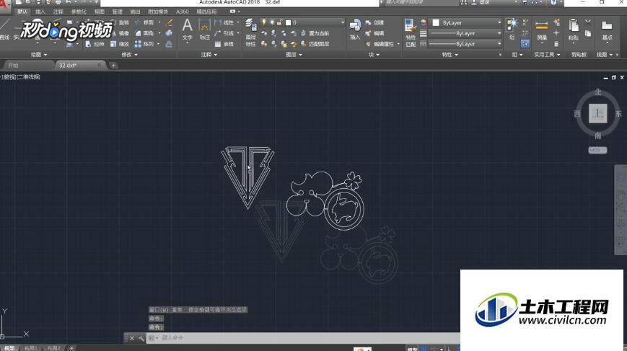Toggle the highlighted group selection button

click(x=525, y=43)
